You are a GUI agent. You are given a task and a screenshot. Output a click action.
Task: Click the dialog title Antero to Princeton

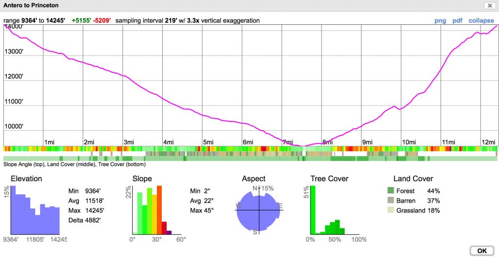click(31, 5)
